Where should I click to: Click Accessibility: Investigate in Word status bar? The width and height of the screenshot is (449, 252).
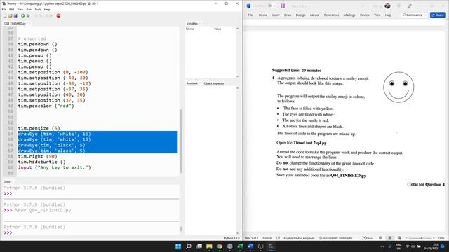point(335,238)
